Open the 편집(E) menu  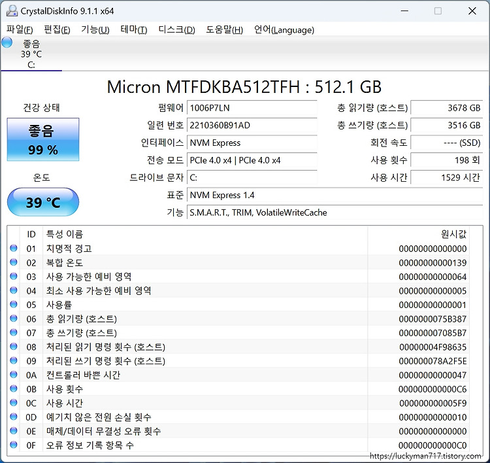pyautogui.click(x=57, y=29)
